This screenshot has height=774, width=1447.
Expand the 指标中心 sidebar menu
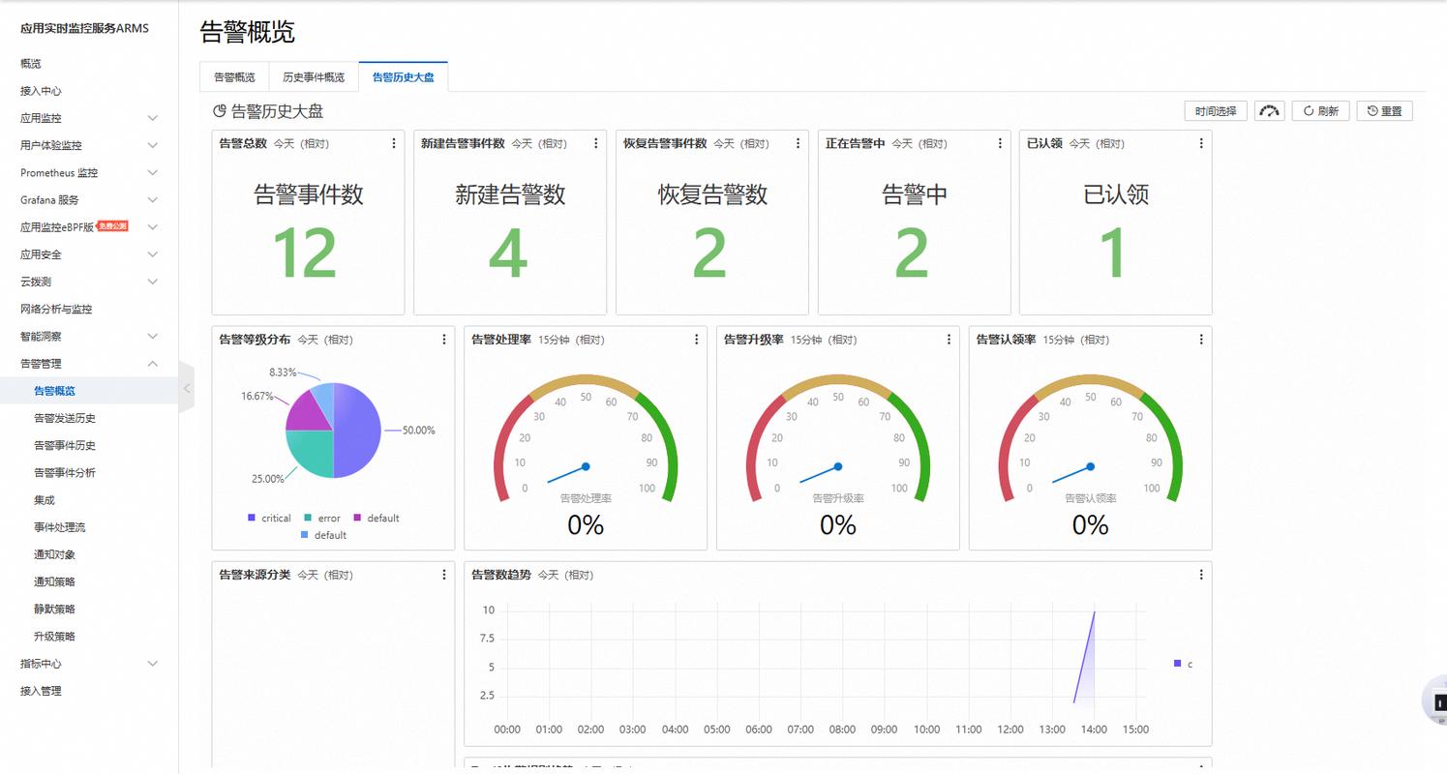click(x=152, y=664)
